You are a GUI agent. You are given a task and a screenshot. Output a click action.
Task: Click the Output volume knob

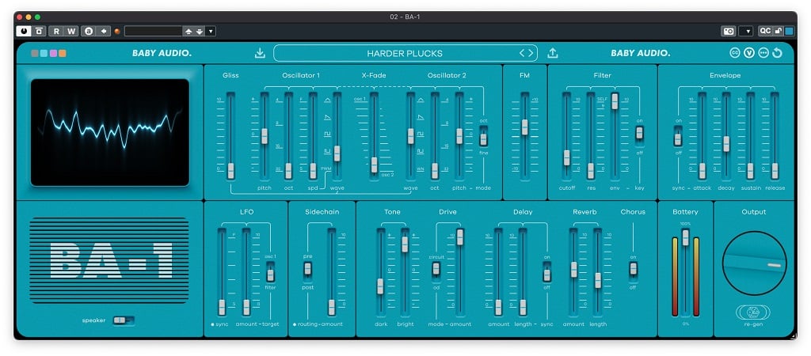tap(754, 263)
